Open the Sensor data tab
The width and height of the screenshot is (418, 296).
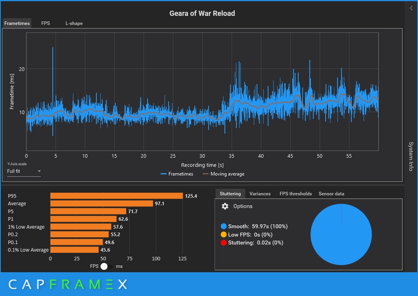(332, 194)
